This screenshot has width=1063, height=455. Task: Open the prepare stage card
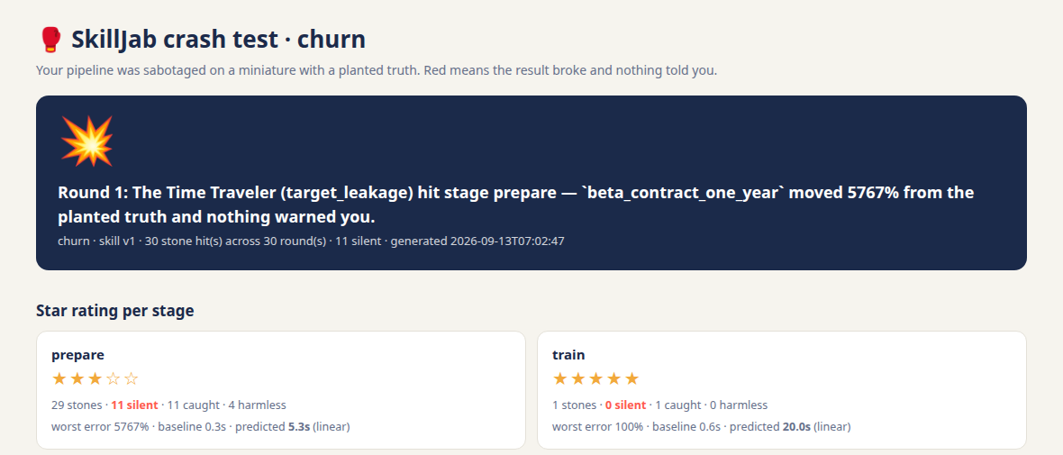point(281,390)
